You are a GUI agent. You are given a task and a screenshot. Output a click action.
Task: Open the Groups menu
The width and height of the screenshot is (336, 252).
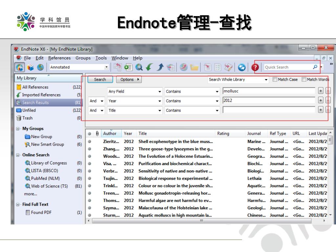83,58
